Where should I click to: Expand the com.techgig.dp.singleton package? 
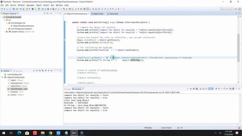[x=7, y=29]
